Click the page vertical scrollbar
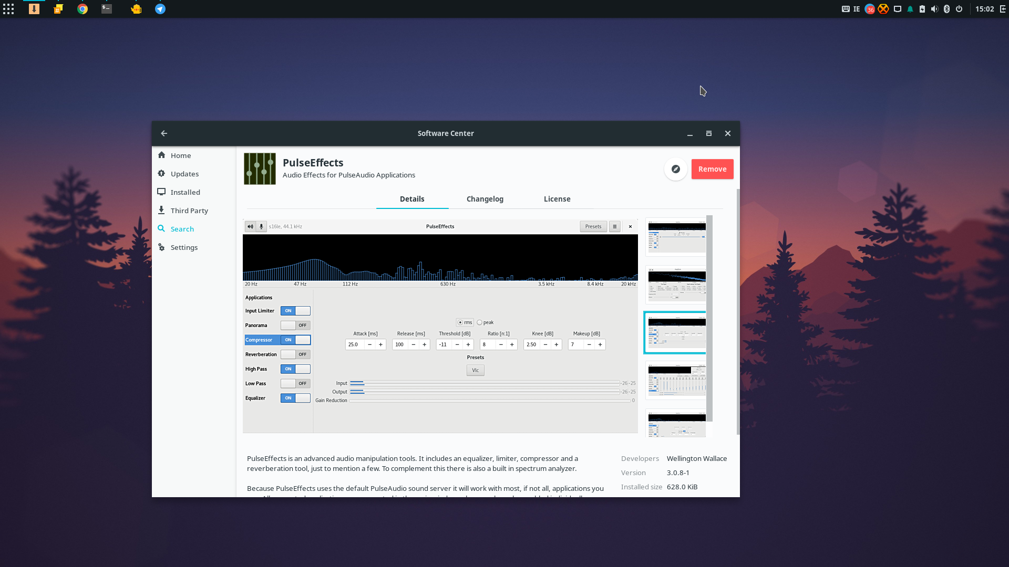 click(738, 312)
